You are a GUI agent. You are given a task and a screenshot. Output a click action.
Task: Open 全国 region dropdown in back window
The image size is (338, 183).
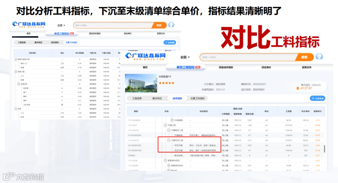[61, 25]
